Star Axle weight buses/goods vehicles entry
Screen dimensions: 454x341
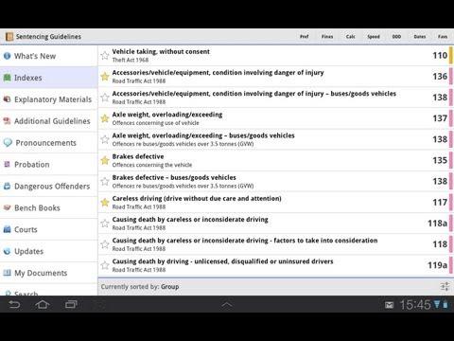(x=105, y=139)
